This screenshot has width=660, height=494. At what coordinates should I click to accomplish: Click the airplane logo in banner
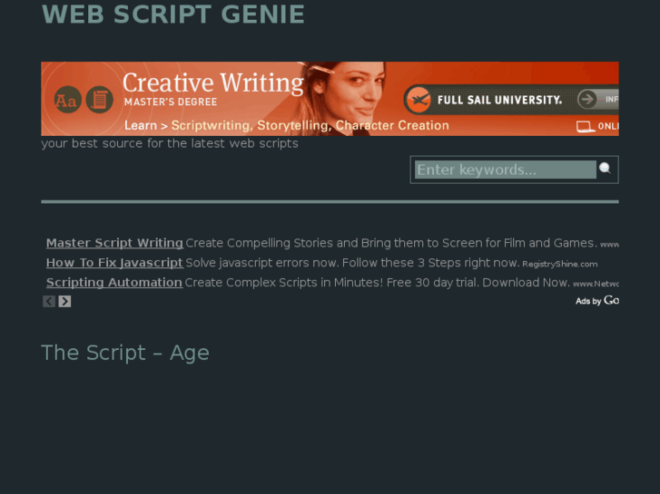tap(419, 100)
